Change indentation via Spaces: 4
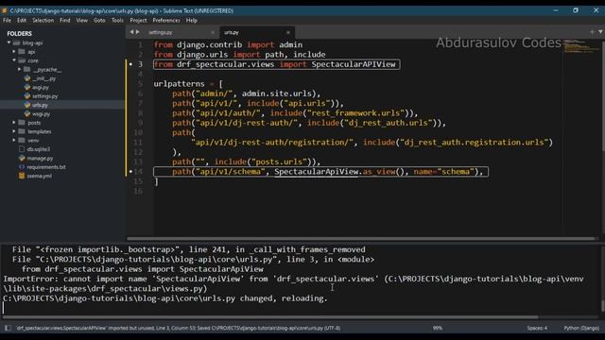Image resolution: width=605 pixels, height=340 pixels. click(x=537, y=328)
